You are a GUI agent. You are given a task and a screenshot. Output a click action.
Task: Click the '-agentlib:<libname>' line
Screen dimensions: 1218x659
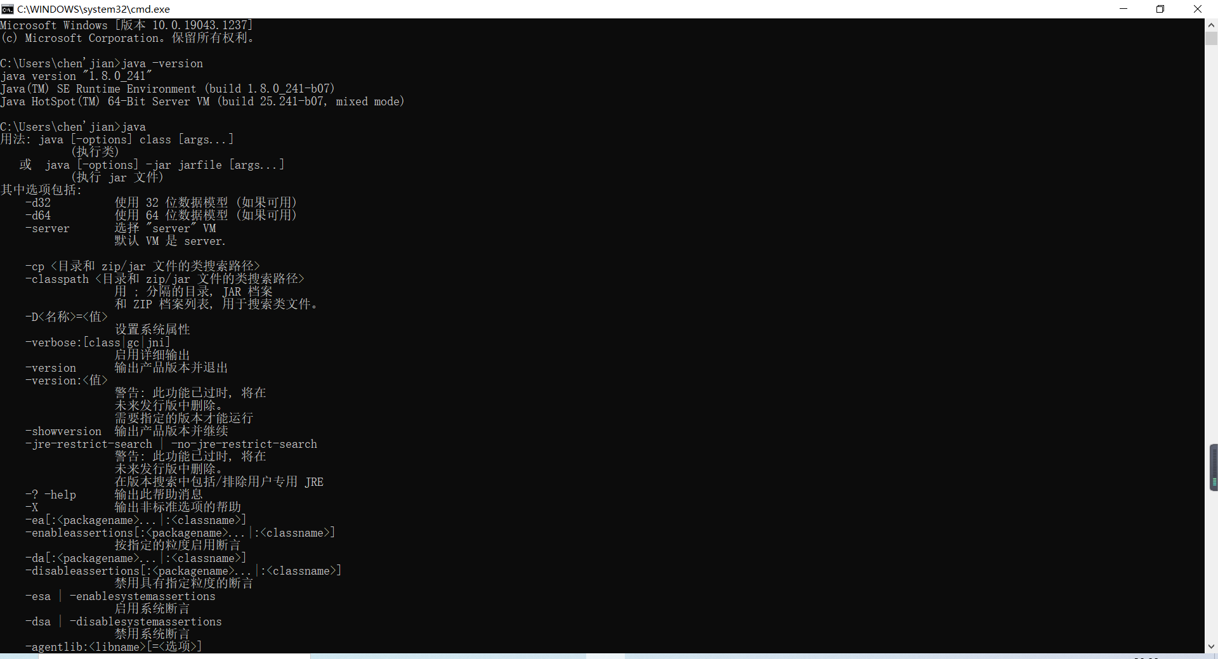[114, 647]
